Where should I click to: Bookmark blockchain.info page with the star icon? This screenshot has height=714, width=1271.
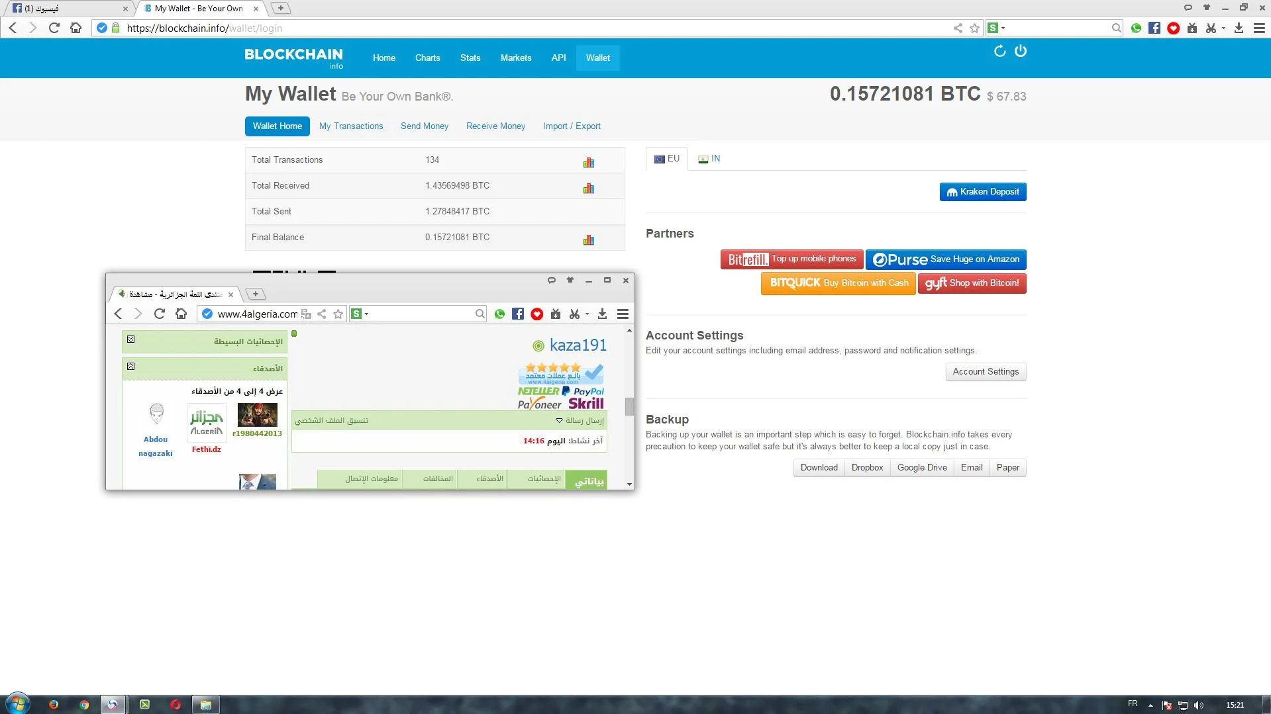pos(974,28)
